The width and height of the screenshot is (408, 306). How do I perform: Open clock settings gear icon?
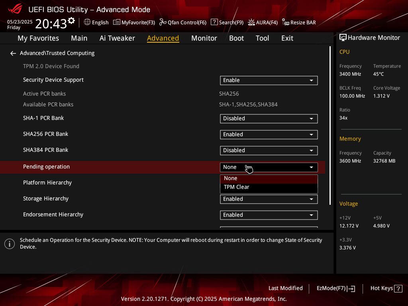[71, 21]
